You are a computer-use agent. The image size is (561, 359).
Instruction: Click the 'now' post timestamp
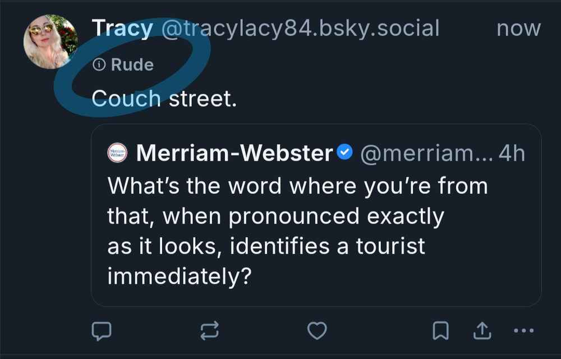pyautogui.click(x=518, y=28)
